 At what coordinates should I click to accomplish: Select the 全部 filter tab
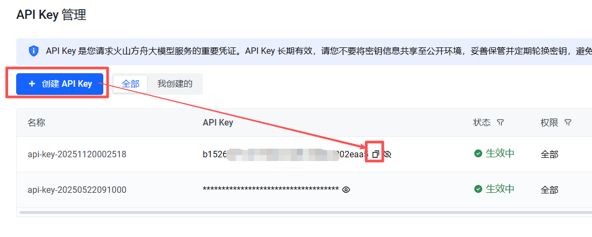pyautogui.click(x=131, y=83)
